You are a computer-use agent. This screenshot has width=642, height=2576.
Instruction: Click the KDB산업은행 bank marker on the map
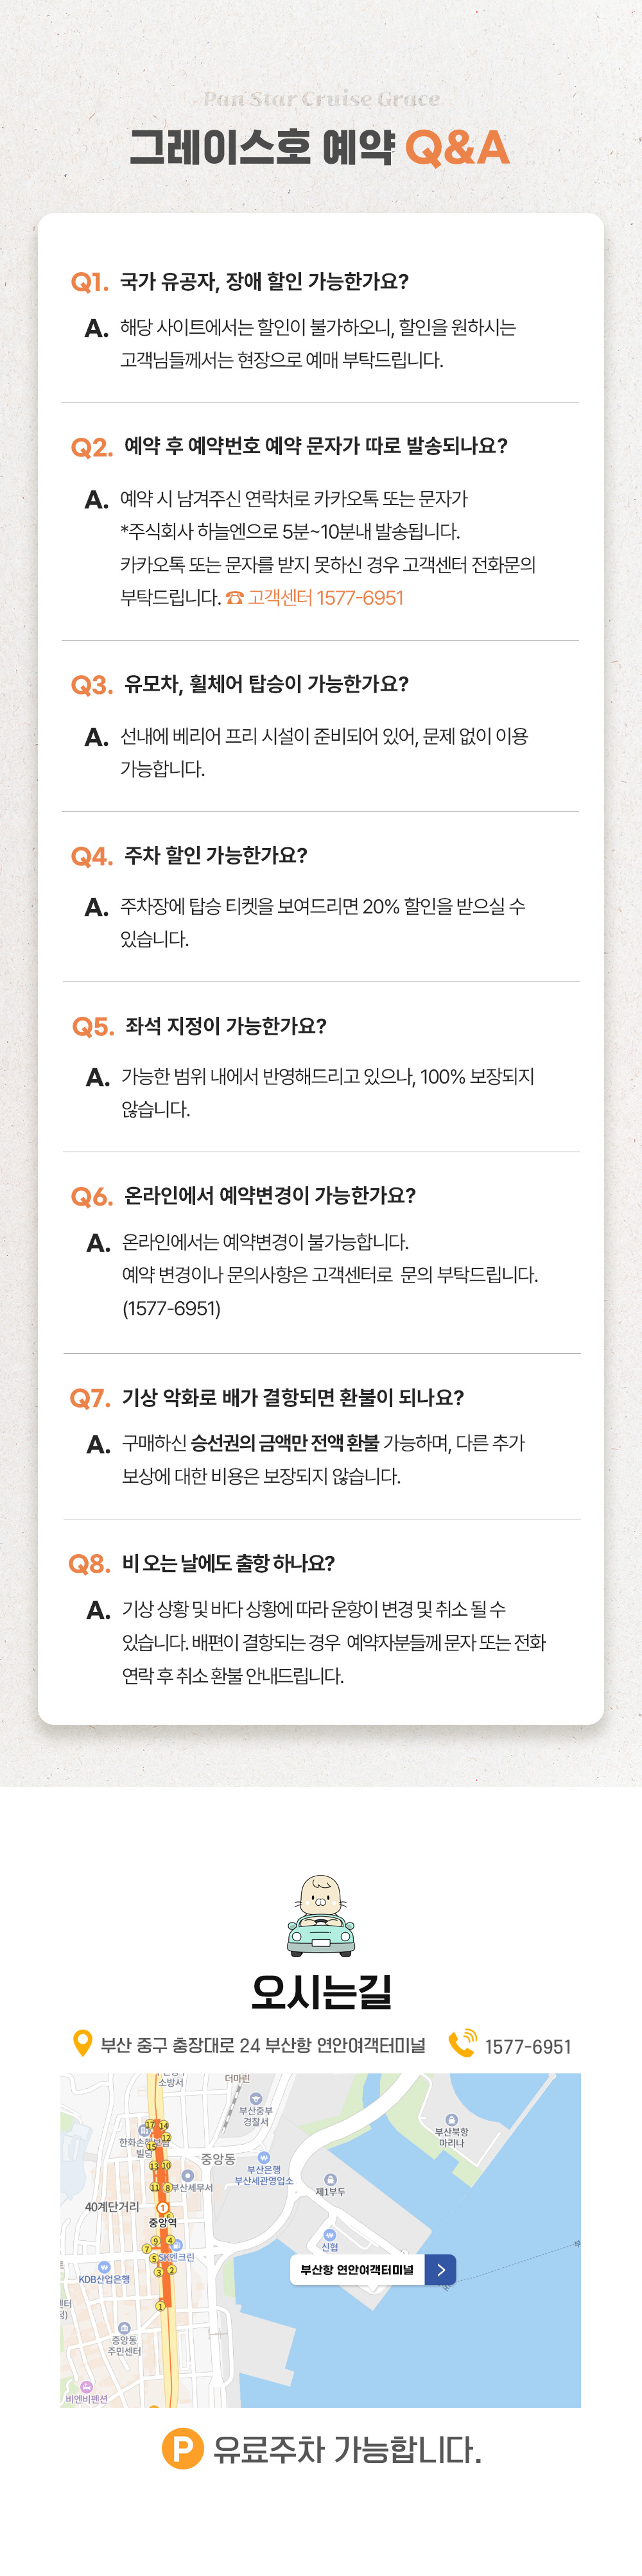(x=104, y=2266)
